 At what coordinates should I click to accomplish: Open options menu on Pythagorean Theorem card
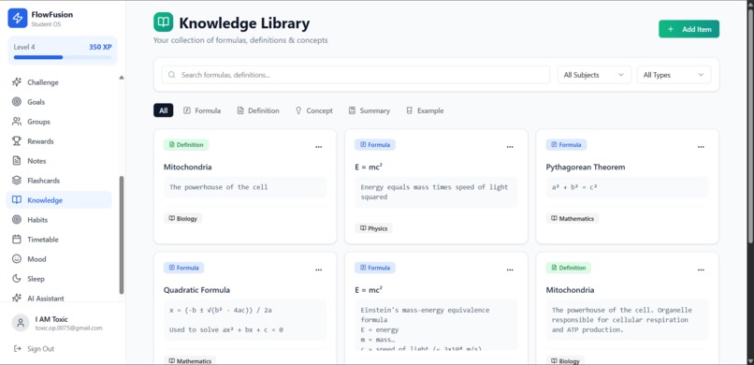(x=701, y=147)
